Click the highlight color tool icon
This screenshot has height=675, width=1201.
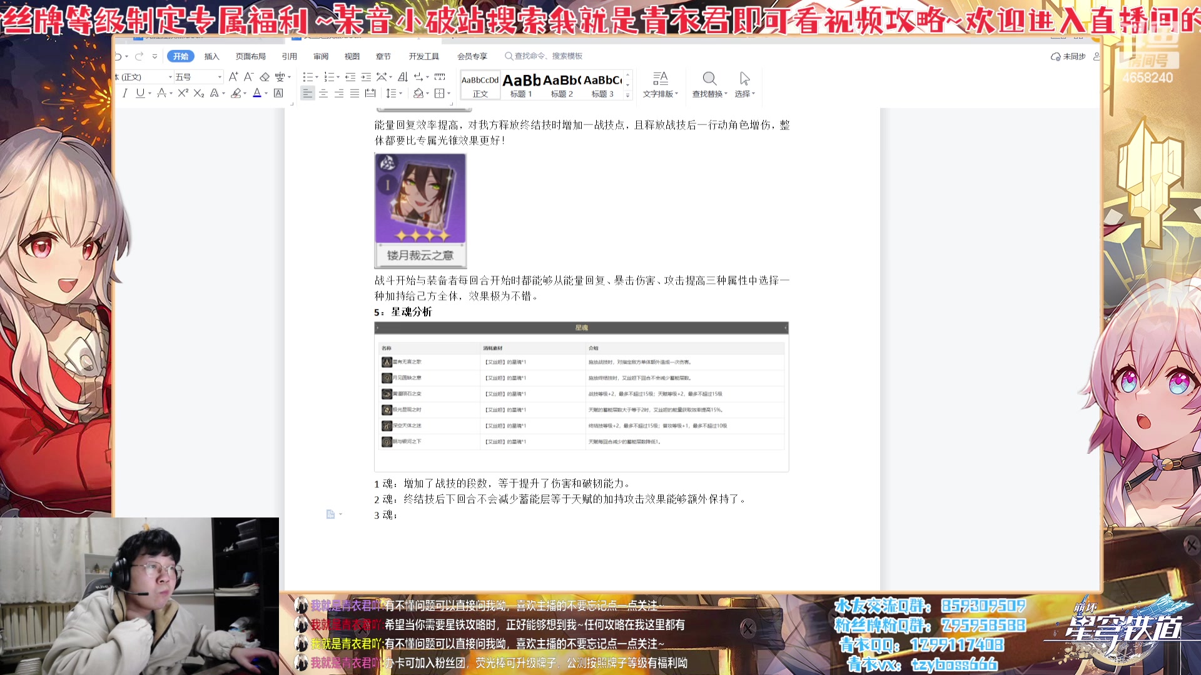click(x=236, y=93)
